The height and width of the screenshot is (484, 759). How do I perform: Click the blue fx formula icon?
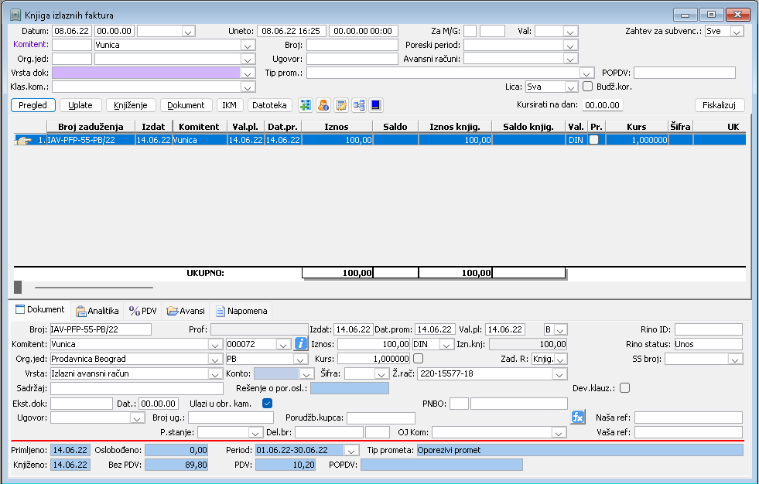point(578,417)
